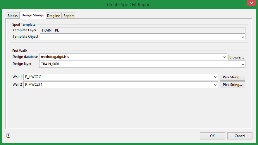The image size is (258, 145).
Task: Confirm with the OK button
Action: coord(212,136)
